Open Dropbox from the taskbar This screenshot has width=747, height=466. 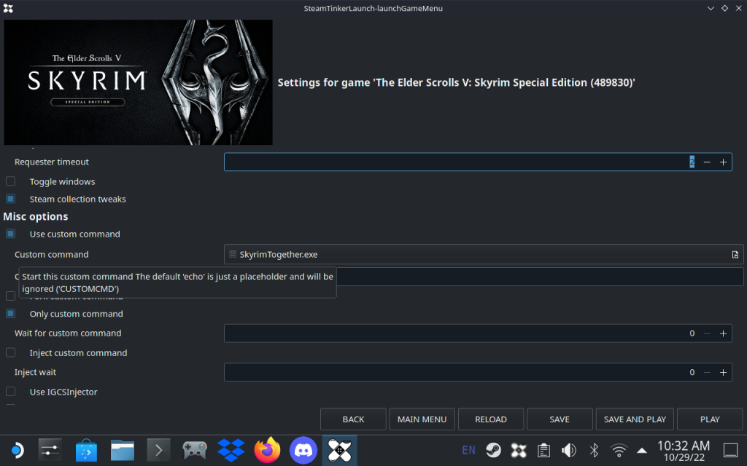point(231,451)
